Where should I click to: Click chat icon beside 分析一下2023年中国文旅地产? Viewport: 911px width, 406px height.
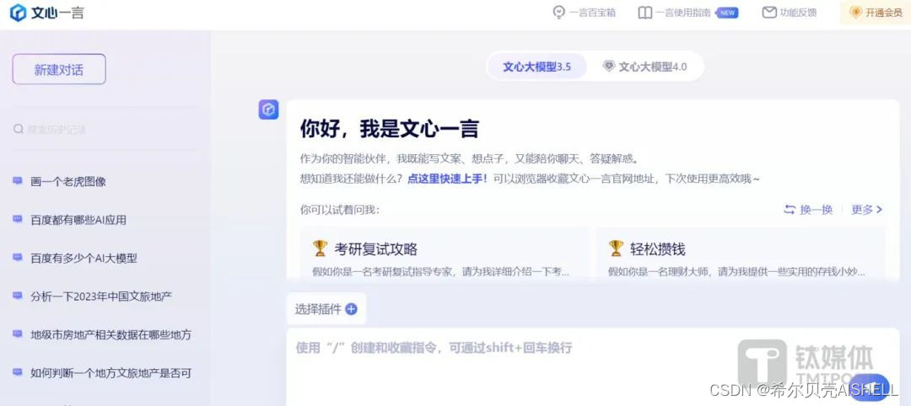point(18,296)
